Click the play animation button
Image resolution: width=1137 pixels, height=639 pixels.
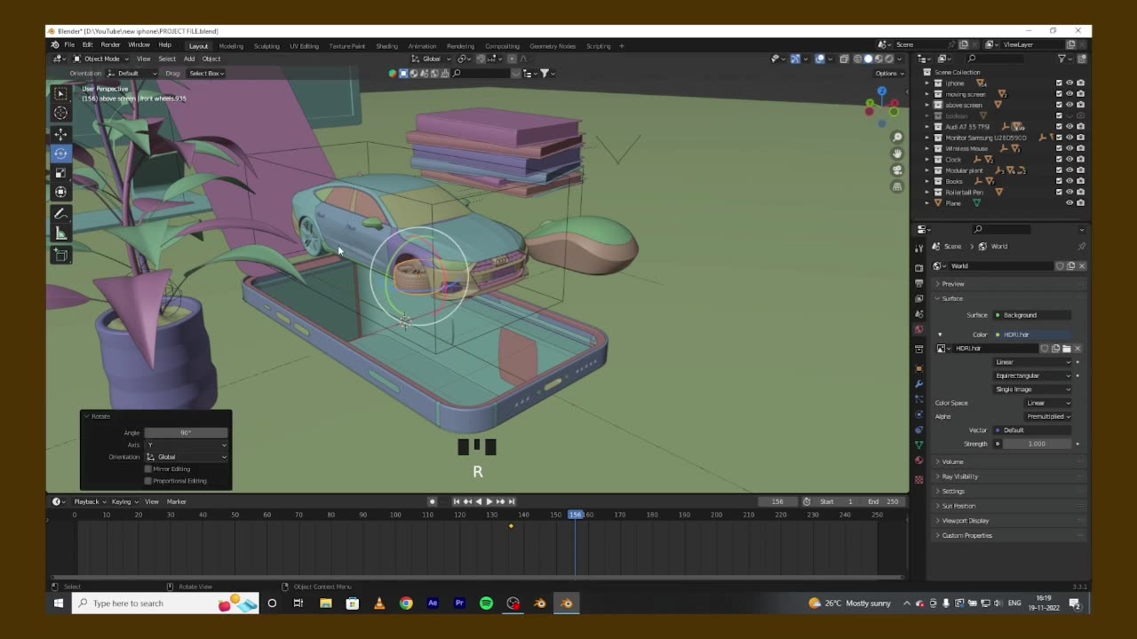click(x=489, y=501)
